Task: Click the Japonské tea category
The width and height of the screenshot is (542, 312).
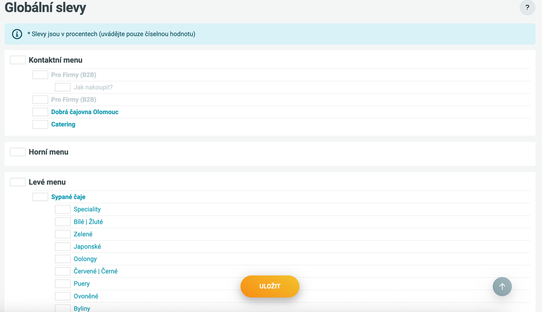Action: click(x=87, y=246)
